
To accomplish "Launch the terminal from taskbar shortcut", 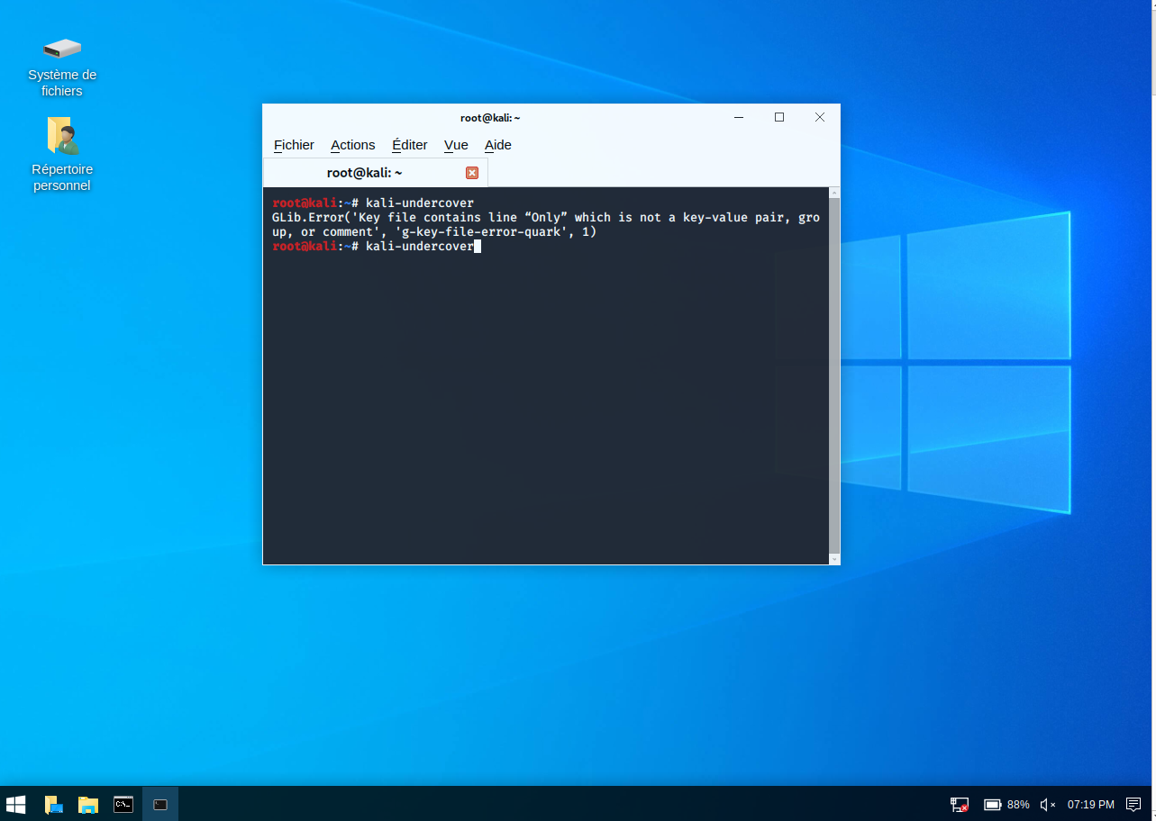I will tap(123, 804).
